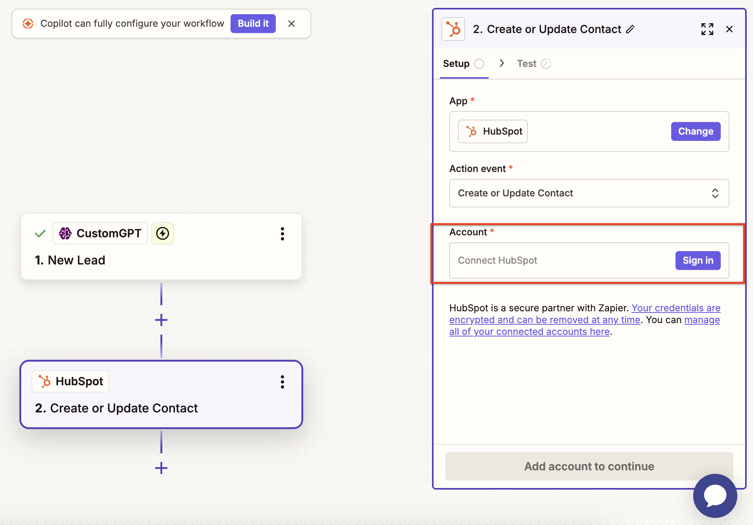Expand the panel to full screen
The width and height of the screenshot is (753, 525).
pos(707,29)
